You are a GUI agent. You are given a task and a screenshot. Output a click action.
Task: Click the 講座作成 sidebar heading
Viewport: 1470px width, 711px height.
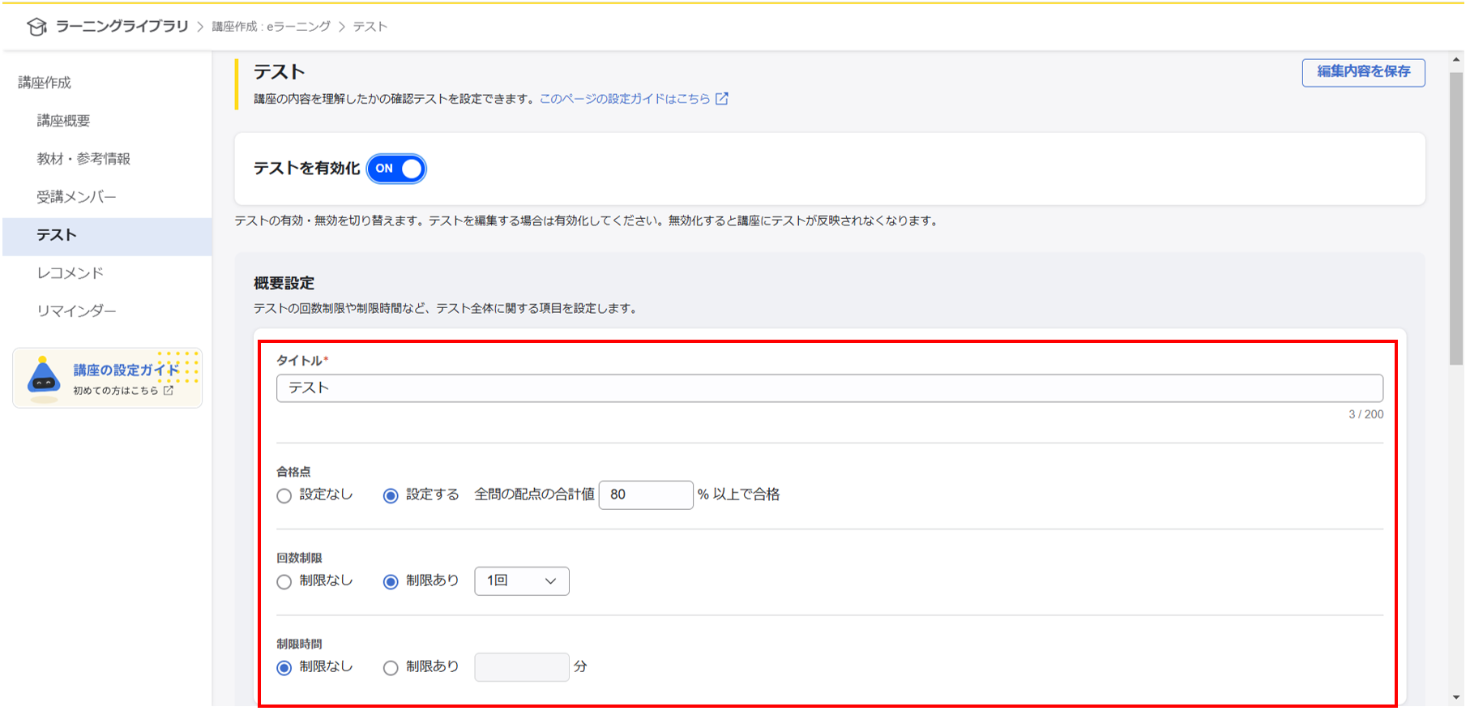tap(45, 83)
